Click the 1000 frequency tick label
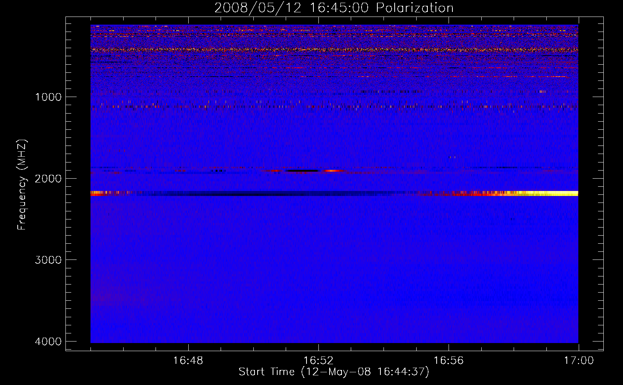The width and height of the screenshot is (623, 385). click(x=49, y=97)
